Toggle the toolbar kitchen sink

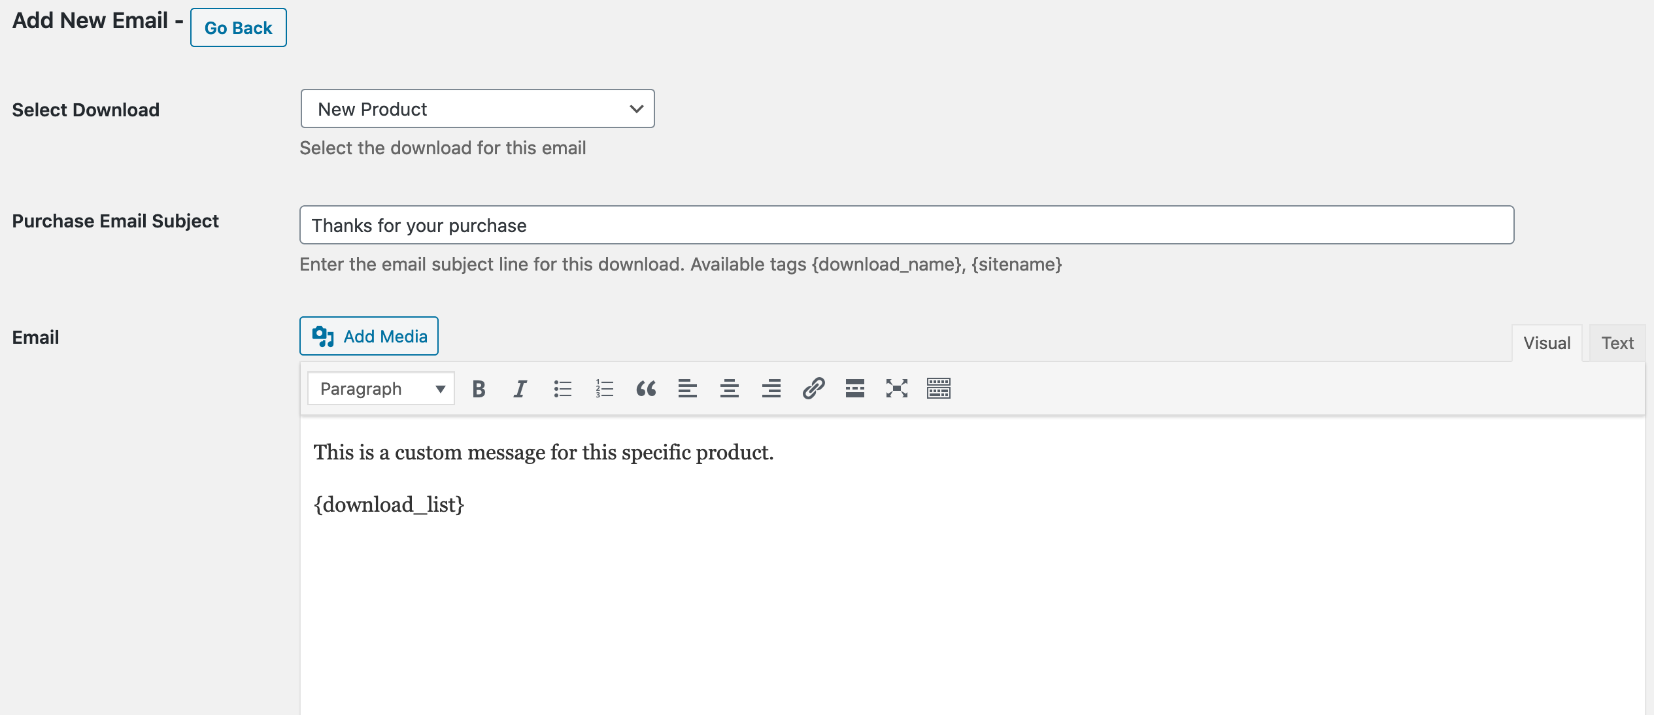939,389
